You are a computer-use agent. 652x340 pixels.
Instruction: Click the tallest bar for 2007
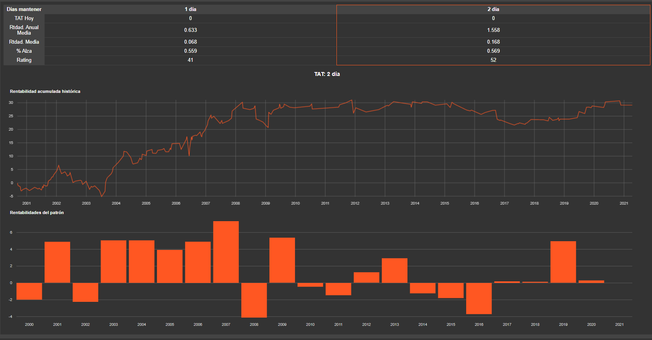pyautogui.click(x=226, y=252)
